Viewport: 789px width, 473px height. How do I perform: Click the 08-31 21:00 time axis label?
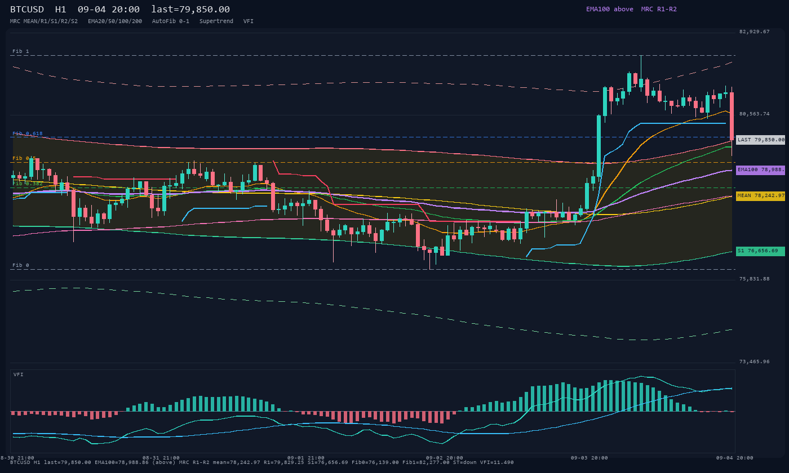(161, 458)
